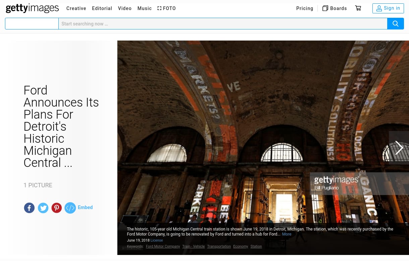Click the embed code icon
Viewport: 409px width, 261px height.
pos(70,208)
